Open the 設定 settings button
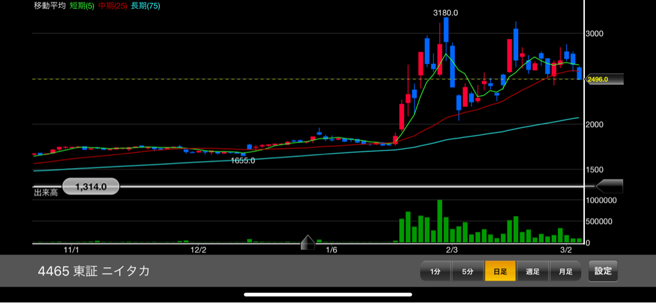656x303 pixels. [x=603, y=271]
